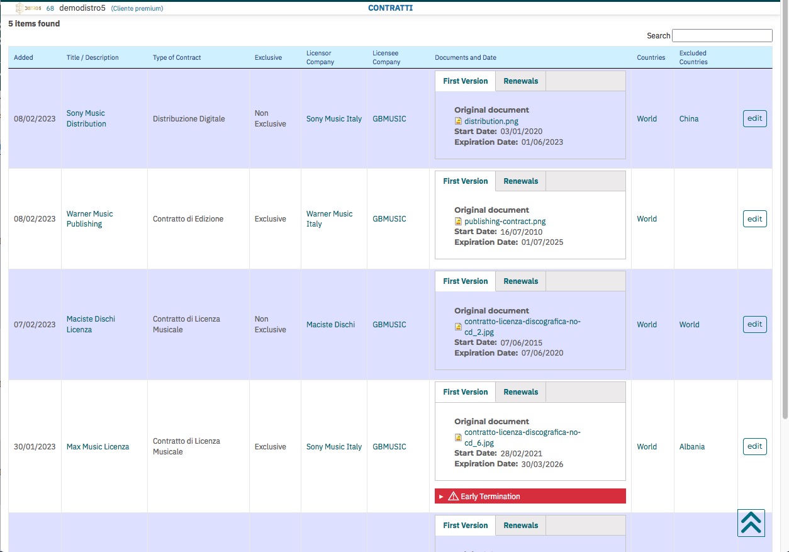Click the "Distribuzione Digitale" contract type cell
Screen dimensions: 789x552
[x=189, y=119]
